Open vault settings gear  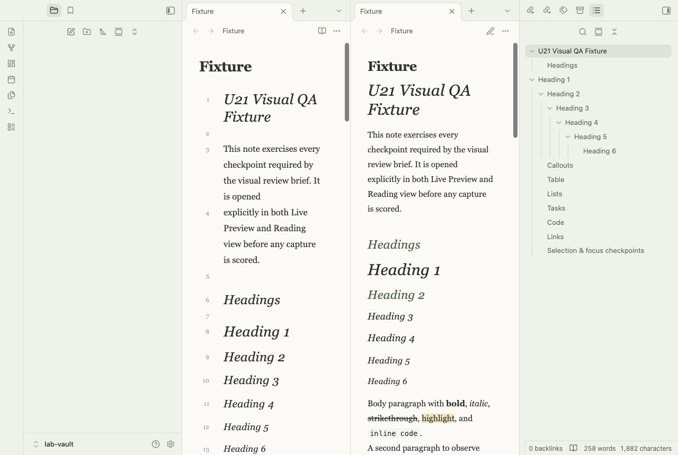[x=171, y=444]
